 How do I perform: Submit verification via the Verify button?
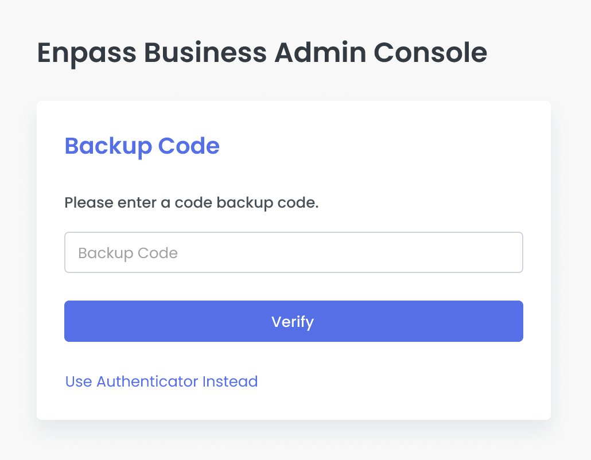(x=294, y=321)
